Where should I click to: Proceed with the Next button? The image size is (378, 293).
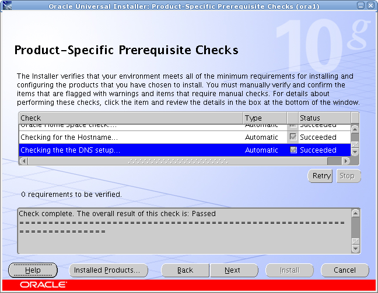[234, 270]
